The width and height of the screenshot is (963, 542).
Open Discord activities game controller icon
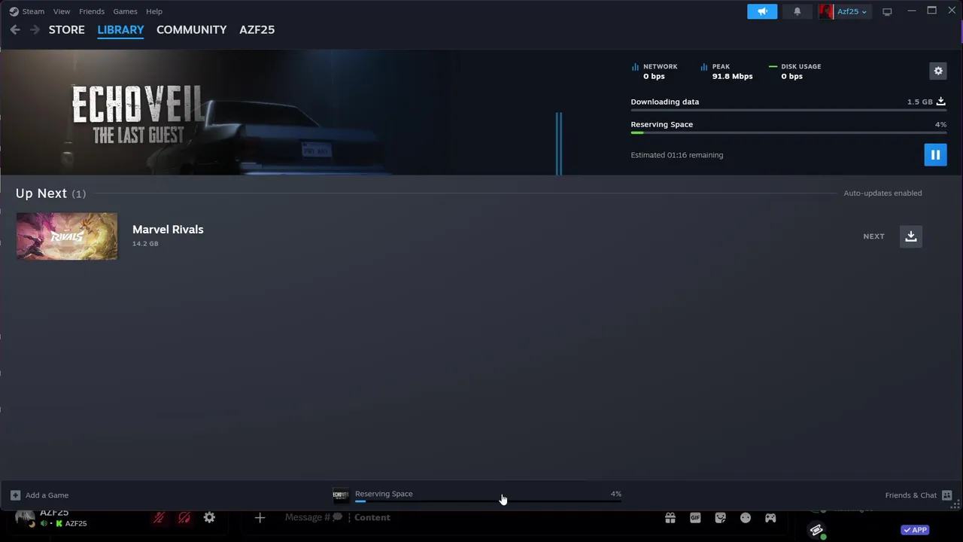pyautogui.click(x=770, y=518)
